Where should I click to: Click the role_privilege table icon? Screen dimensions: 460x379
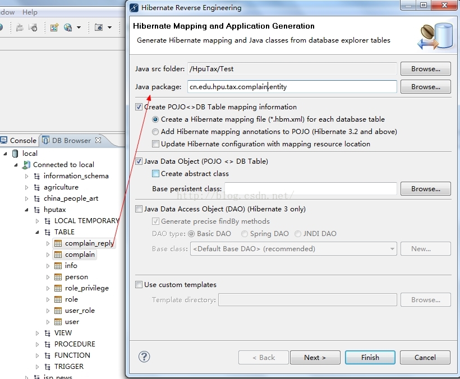(58, 288)
